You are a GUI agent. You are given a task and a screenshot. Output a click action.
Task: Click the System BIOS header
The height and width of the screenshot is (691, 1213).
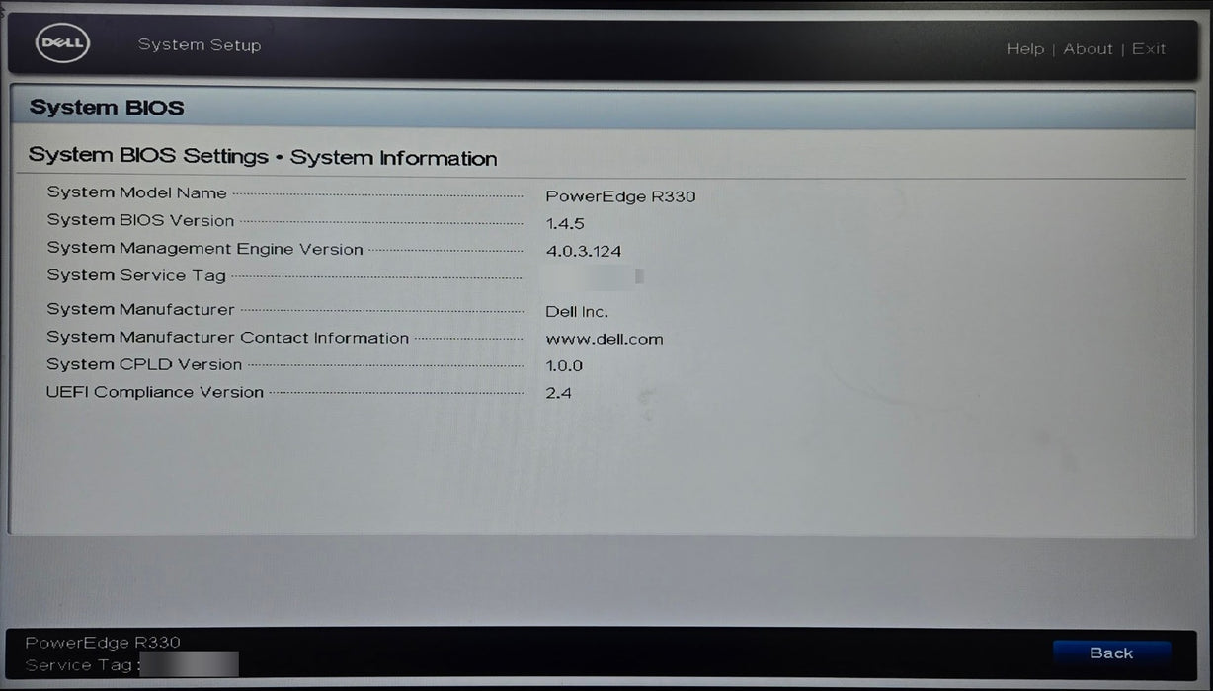pyautogui.click(x=107, y=108)
